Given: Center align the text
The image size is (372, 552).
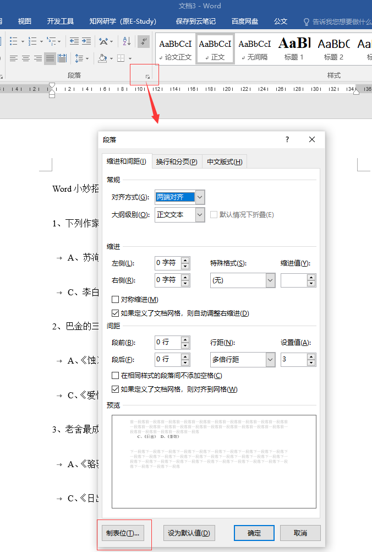Looking at the screenshot, I should [x=26, y=58].
